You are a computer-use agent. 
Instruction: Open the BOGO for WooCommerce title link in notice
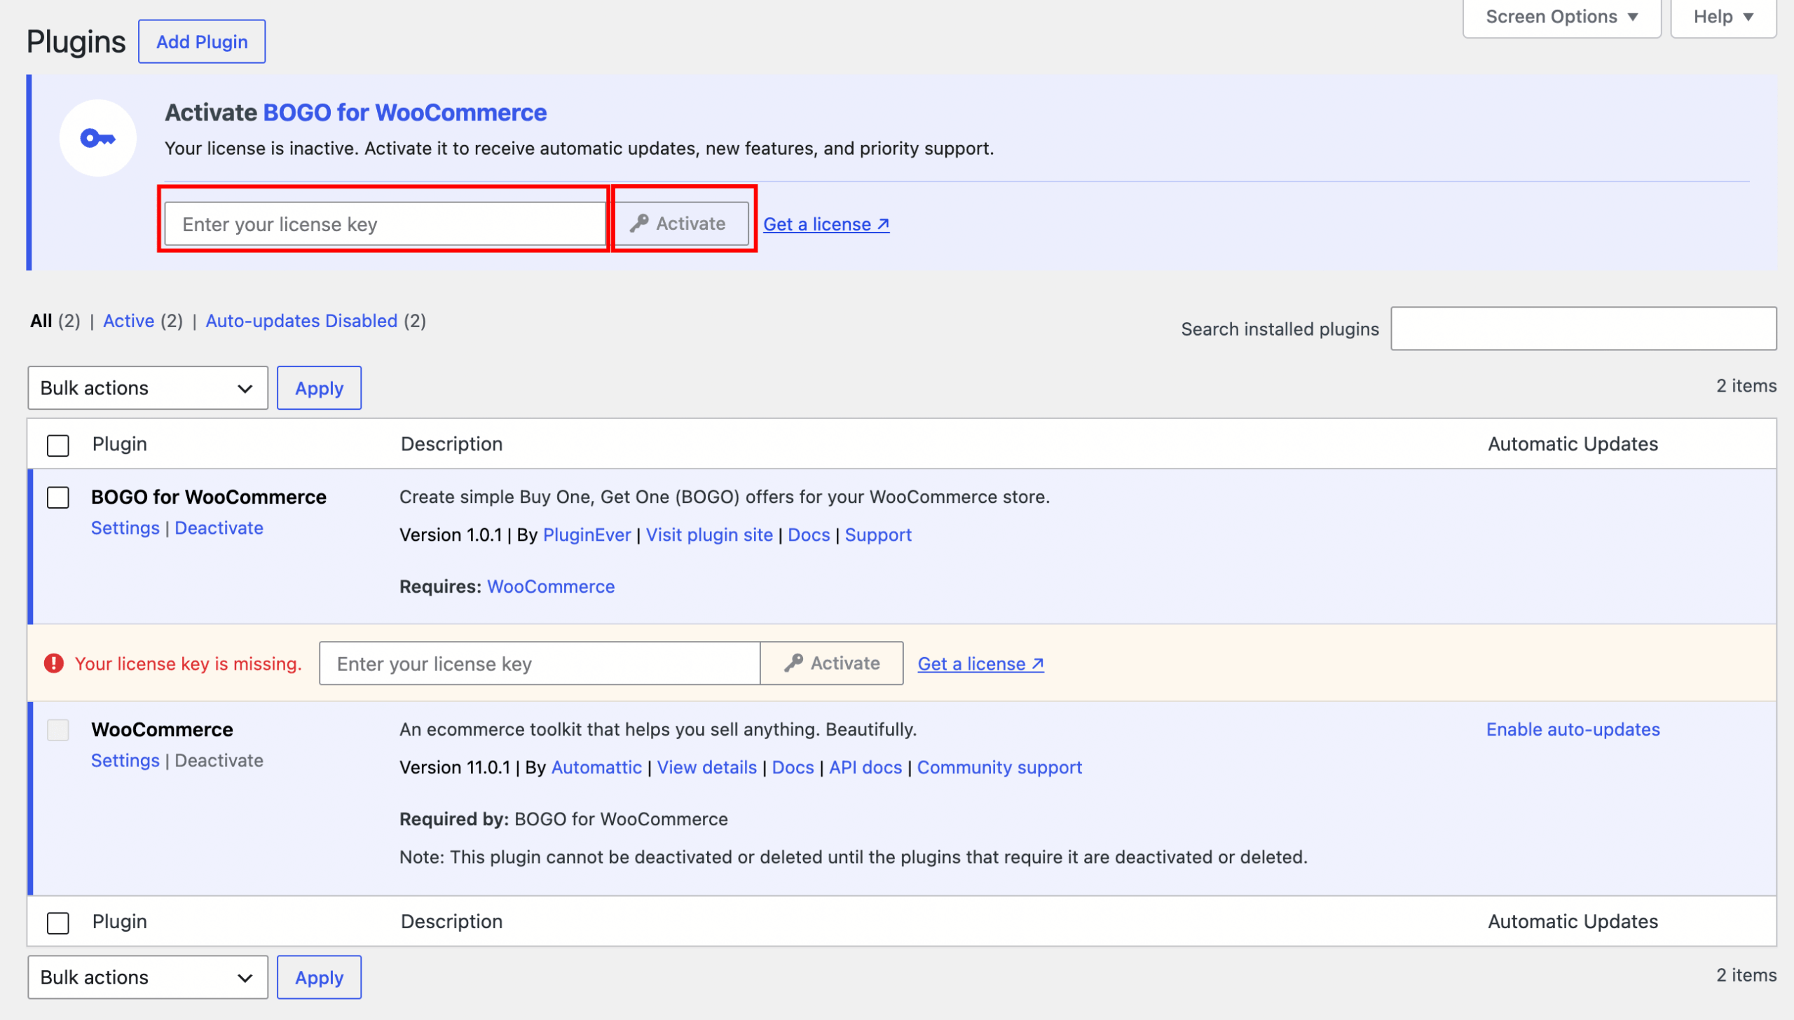pyautogui.click(x=405, y=113)
